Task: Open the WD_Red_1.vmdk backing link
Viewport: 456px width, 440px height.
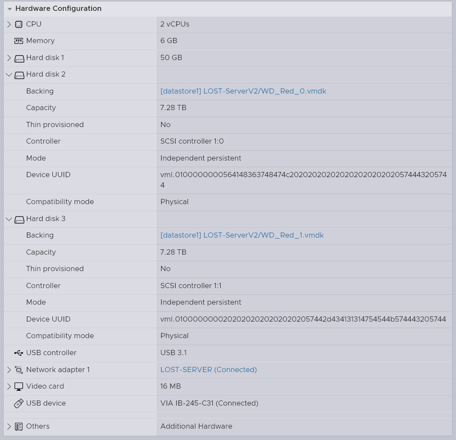Action: (242, 235)
